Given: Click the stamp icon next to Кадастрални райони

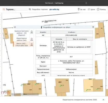Looking at the screenshot, I should [32, 39].
